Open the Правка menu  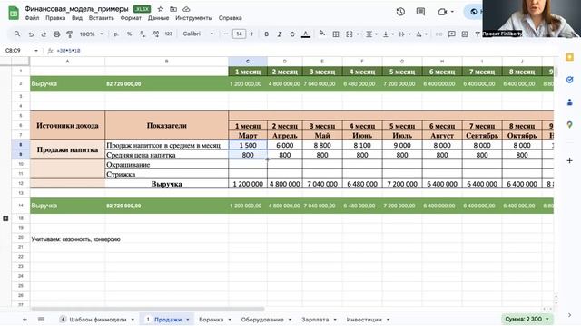pos(55,18)
